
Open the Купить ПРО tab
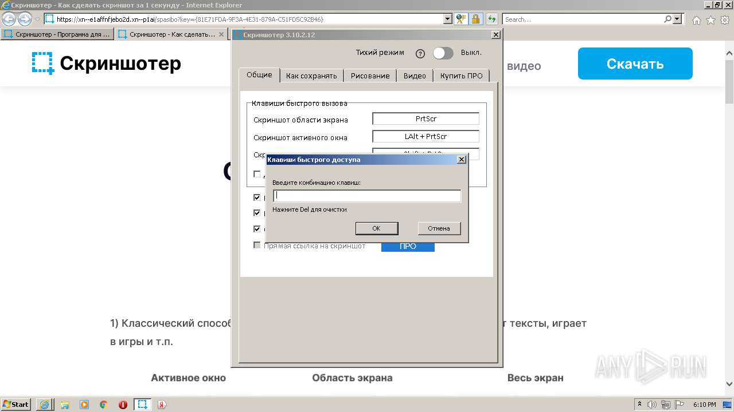click(462, 76)
